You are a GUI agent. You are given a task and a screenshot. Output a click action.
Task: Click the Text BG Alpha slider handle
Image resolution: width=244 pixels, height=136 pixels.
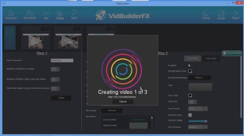pyautogui.click(x=206, y=121)
